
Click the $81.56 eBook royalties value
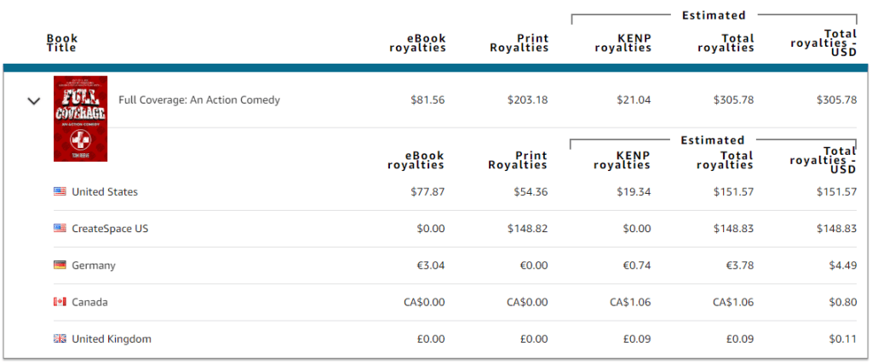(427, 100)
